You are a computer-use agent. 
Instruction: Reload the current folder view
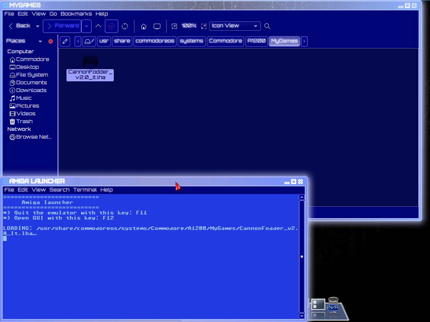pos(125,26)
